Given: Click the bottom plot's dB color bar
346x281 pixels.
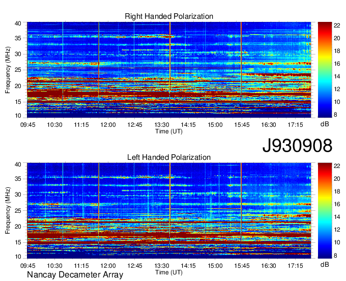Looking at the screenshot, I should (325, 211).
